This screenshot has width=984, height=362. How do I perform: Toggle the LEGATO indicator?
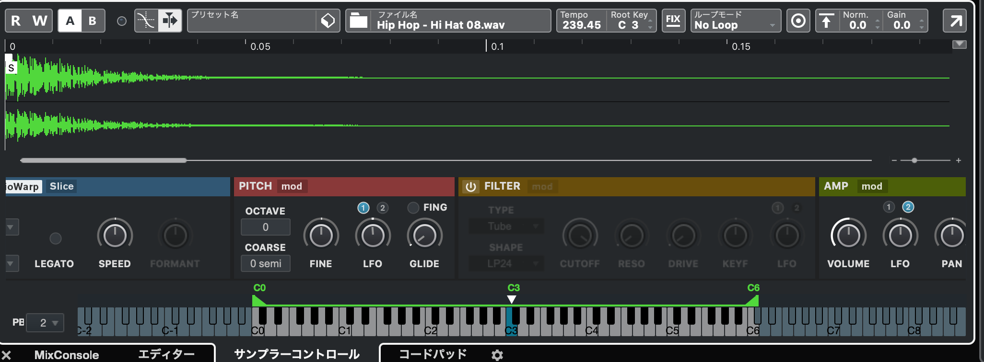coord(56,238)
